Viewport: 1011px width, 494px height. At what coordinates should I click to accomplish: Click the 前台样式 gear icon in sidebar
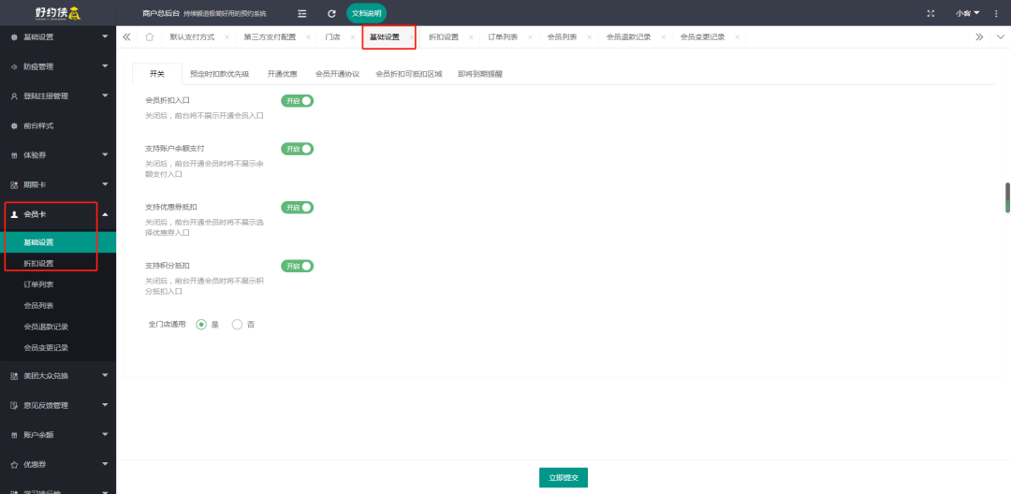14,125
